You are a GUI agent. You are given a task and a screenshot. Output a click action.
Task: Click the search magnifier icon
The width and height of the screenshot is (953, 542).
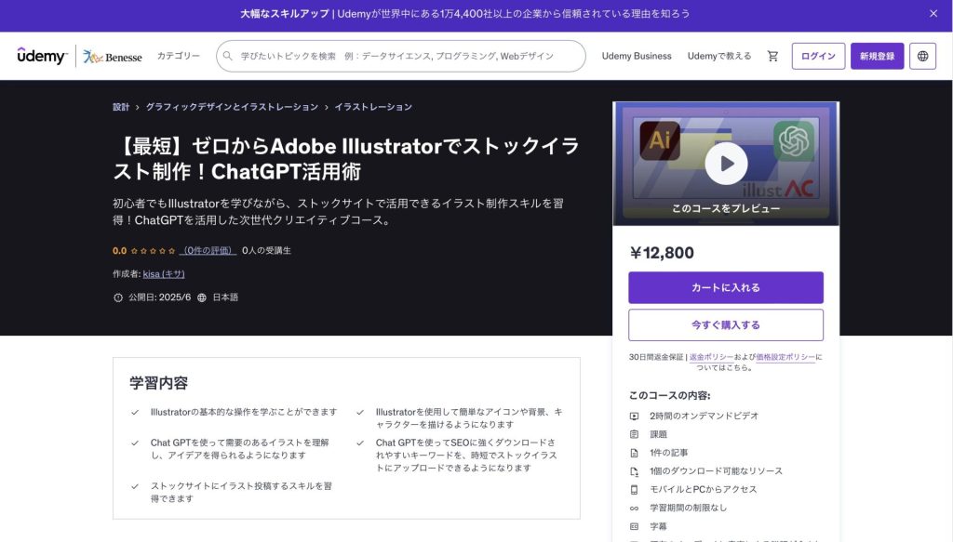tap(228, 56)
